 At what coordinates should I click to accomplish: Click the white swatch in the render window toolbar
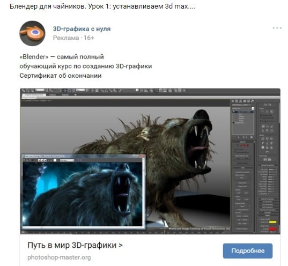[55, 160]
